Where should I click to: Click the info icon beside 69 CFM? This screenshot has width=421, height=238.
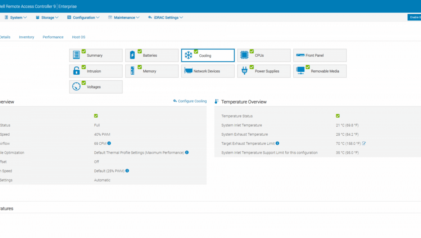(x=109, y=143)
